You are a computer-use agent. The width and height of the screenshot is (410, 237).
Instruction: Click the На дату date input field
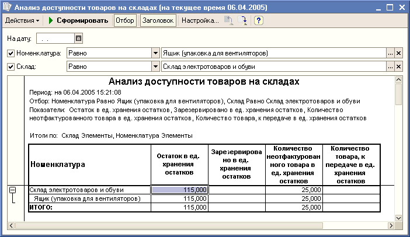(x=55, y=39)
